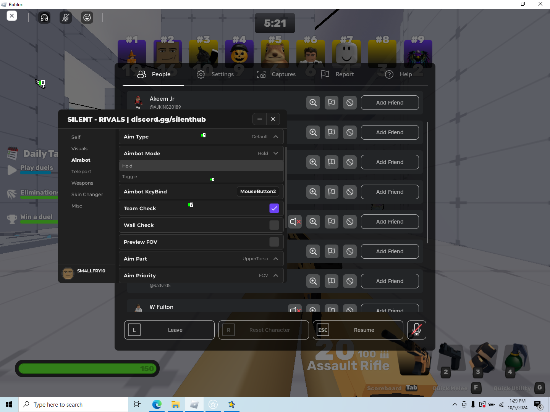550x412 pixels.
Task: Open the Visuals category in hub
Action: click(x=79, y=149)
